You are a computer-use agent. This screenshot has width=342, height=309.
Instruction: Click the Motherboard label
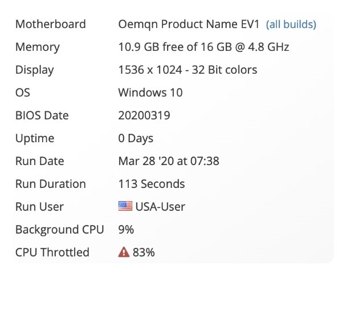pyautogui.click(x=50, y=24)
